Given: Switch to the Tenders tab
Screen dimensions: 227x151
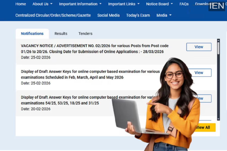Looking at the screenshot, I should pyautogui.click(x=85, y=33).
